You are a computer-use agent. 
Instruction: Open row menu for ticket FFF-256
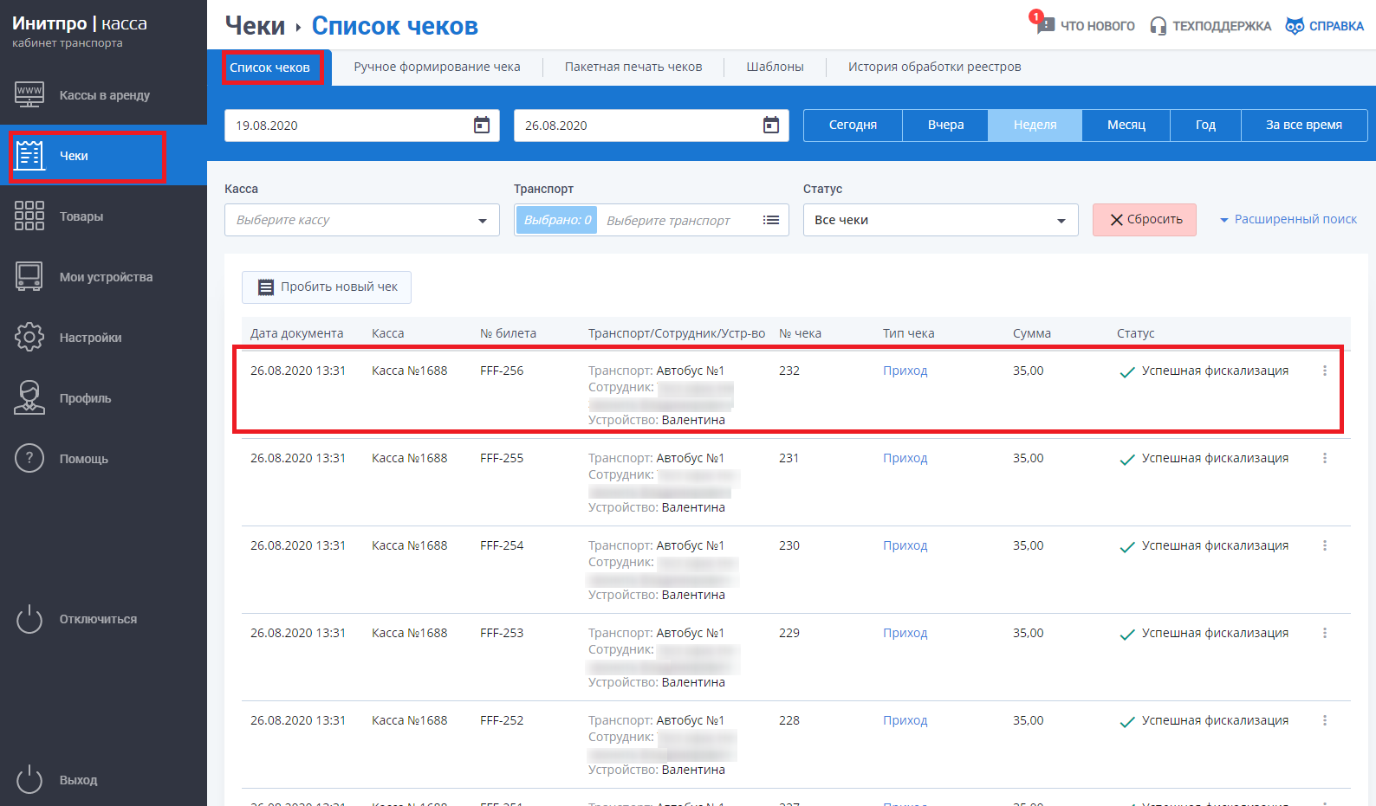(x=1325, y=371)
